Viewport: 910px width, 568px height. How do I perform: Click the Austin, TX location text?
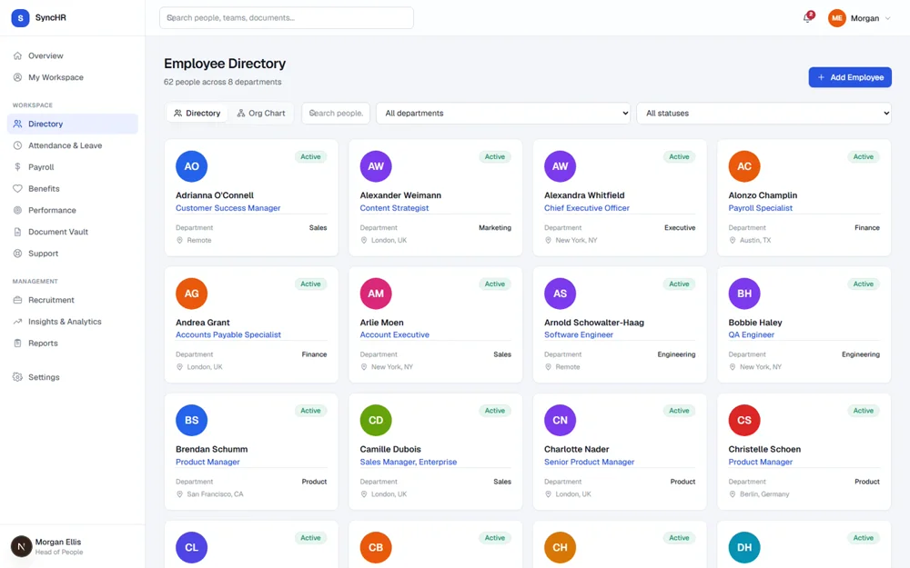(755, 240)
